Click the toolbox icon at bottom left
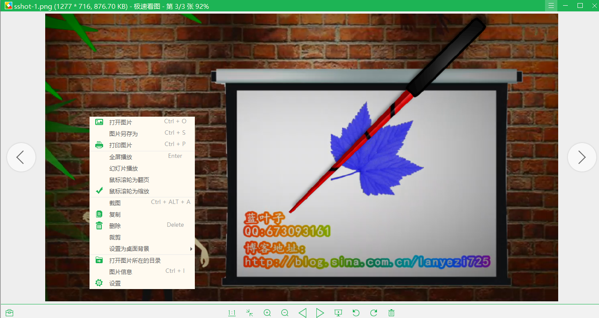Screen dimensions: 599x318 9,313
